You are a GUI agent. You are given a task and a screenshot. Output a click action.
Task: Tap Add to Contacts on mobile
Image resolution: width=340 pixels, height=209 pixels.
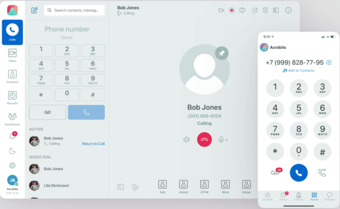click(298, 71)
